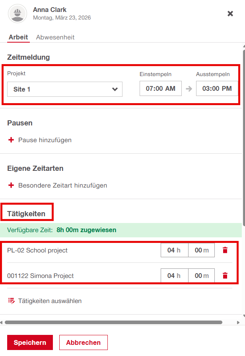Select the Arbeit tab
245x356 pixels.
click(18, 37)
